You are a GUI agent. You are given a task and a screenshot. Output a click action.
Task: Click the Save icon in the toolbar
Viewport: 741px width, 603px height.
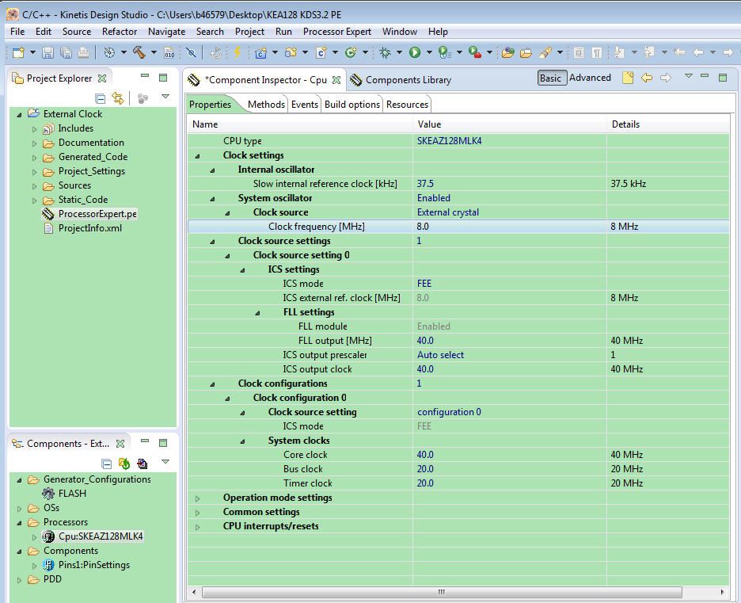tap(48, 55)
